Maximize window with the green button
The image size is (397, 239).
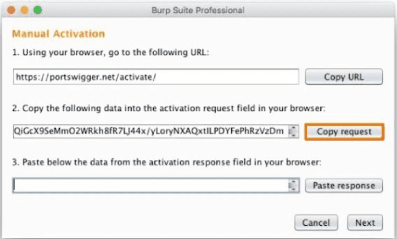pyautogui.click(x=37, y=10)
